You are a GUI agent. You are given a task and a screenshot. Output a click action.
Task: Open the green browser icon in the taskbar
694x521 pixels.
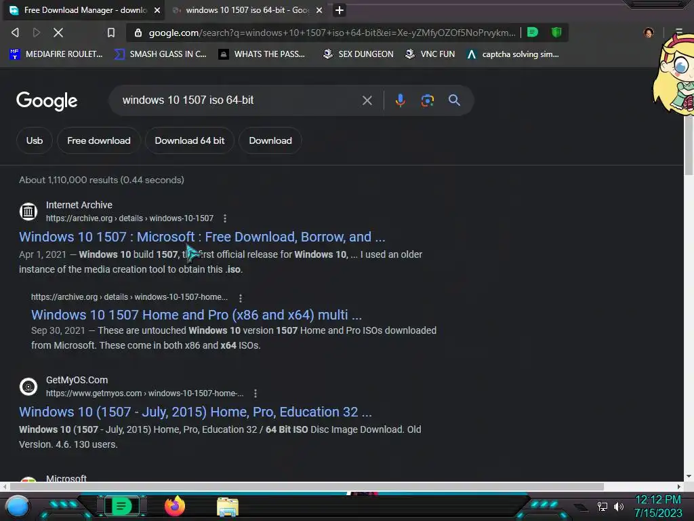point(121,506)
